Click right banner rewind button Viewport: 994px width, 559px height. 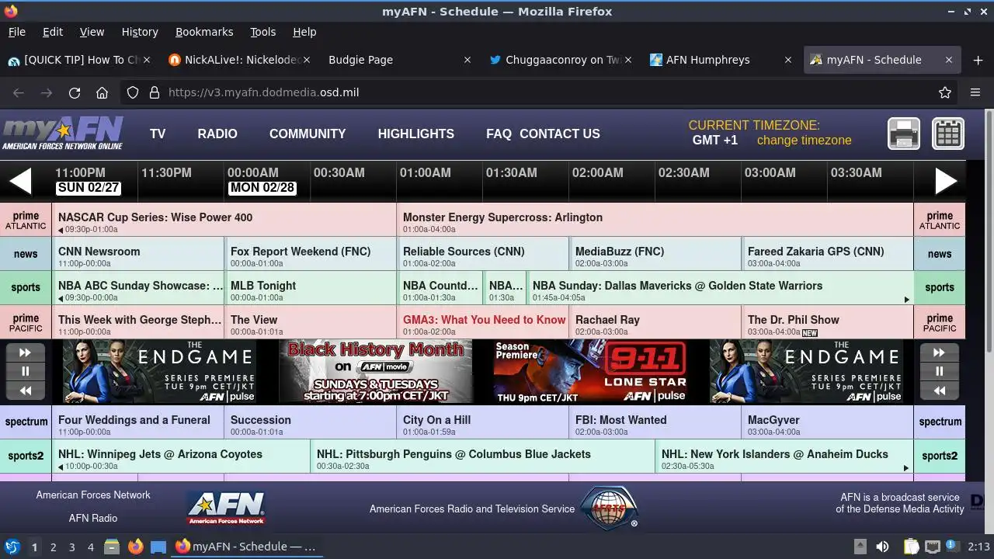(939, 391)
